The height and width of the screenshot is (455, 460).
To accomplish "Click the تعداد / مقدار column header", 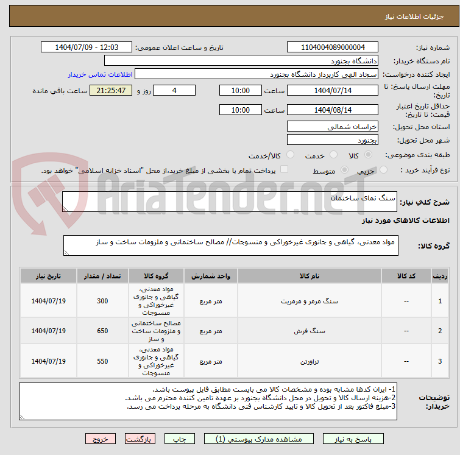I will [102, 276].
